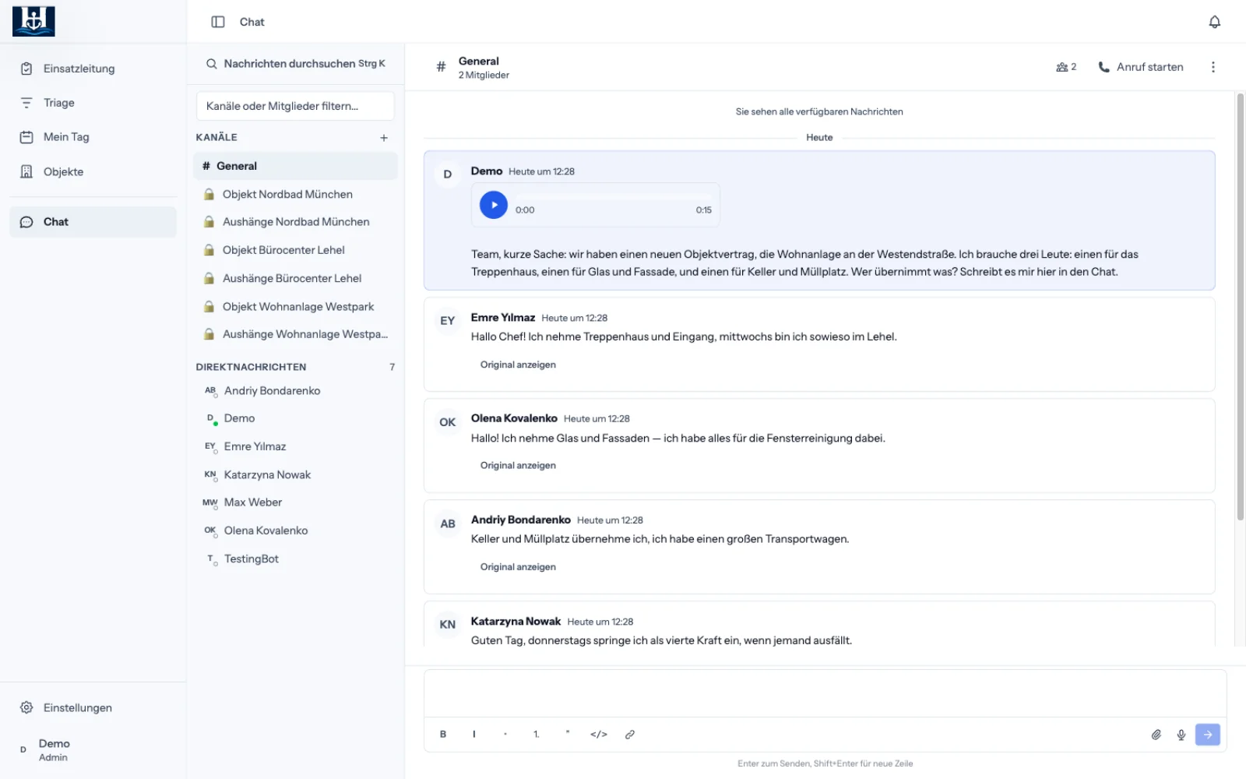Open the Demo Admin user profile
The height and width of the screenshot is (779, 1246).
[93, 750]
